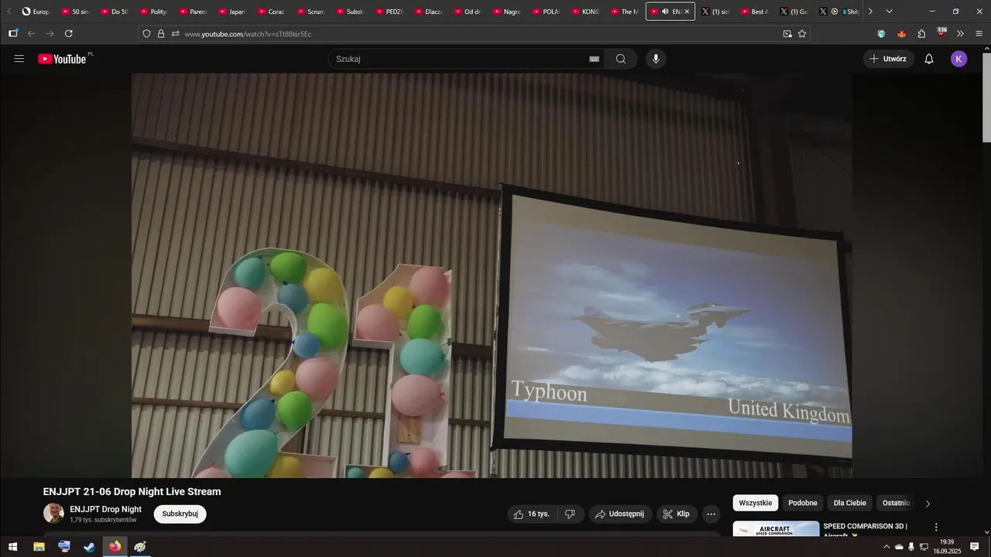This screenshot has height=557, width=991.
Task: Open options menu for Speed Comparison video
Action: [x=936, y=528]
